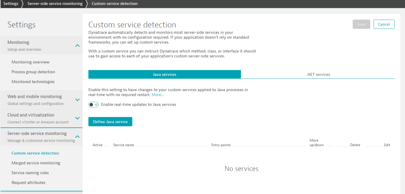Collapse the Monitoring section chevron

(x=77, y=46)
